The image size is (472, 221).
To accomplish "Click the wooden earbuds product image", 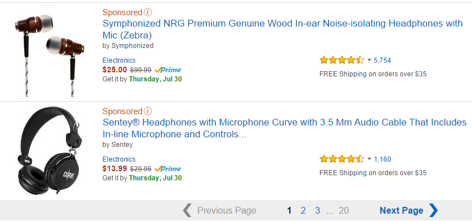I will point(50,55).
